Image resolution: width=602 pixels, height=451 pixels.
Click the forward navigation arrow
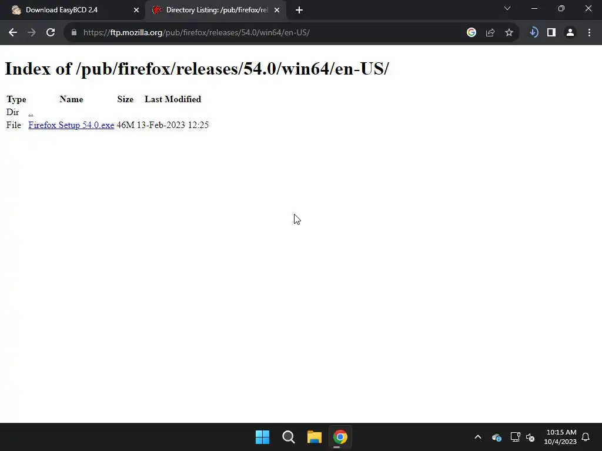pyautogui.click(x=32, y=33)
